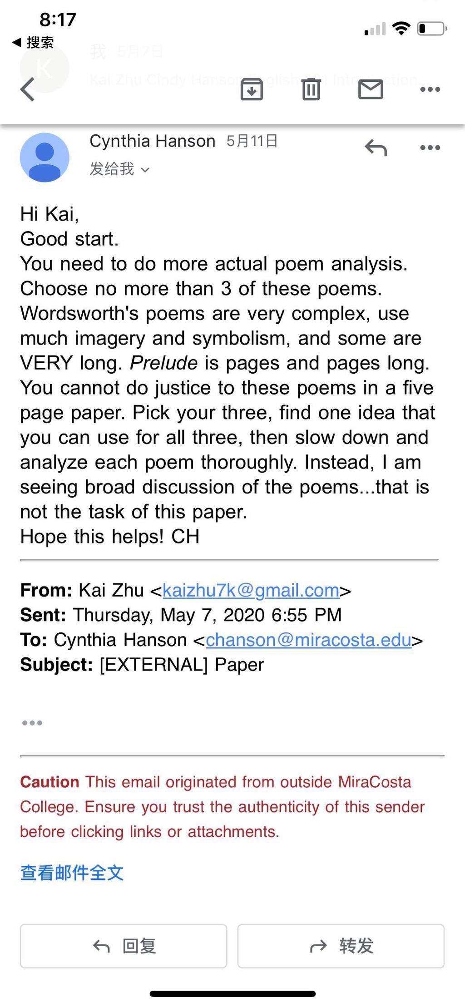Reply using the arrow beside the date
The height and width of the screenshot is (1007, 465).
pyautogui.click(x=376, y=148)
